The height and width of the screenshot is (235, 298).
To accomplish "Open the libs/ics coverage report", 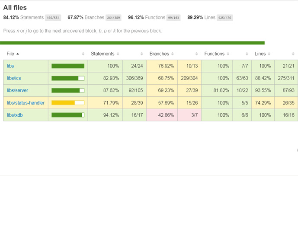I will pyautogui.click(x=14, y=78).
